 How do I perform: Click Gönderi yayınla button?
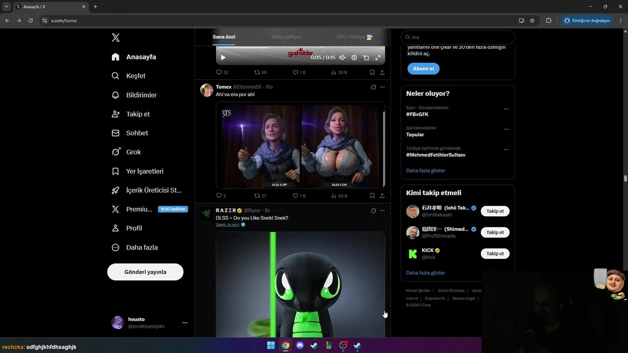point(145,272)
